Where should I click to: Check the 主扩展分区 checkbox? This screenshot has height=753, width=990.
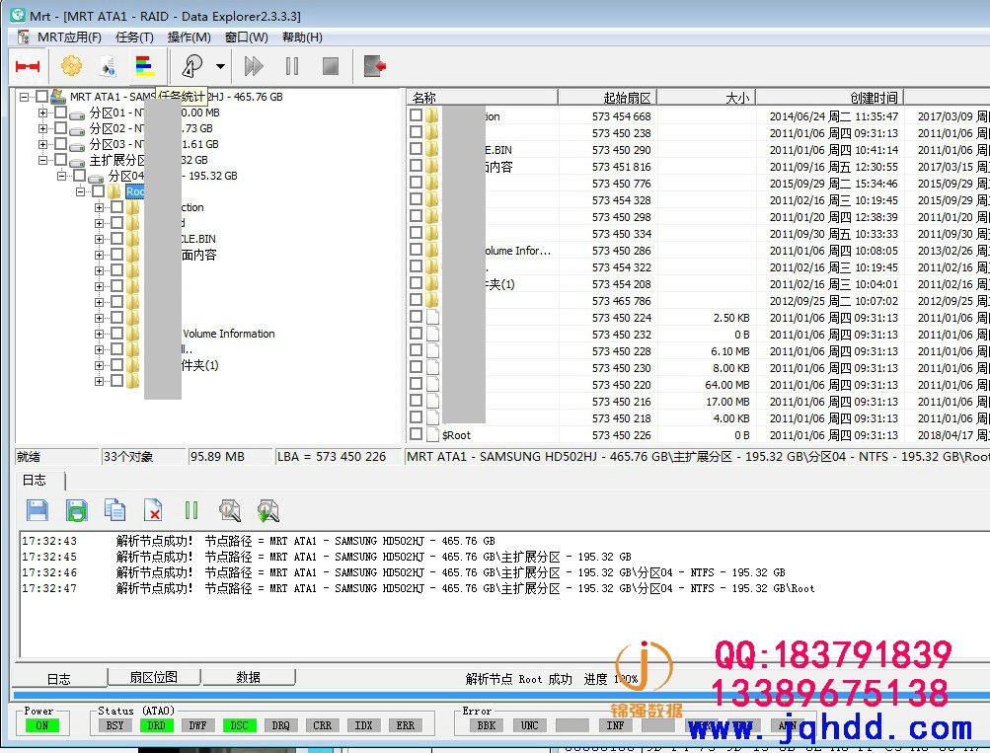click(60, 159)
